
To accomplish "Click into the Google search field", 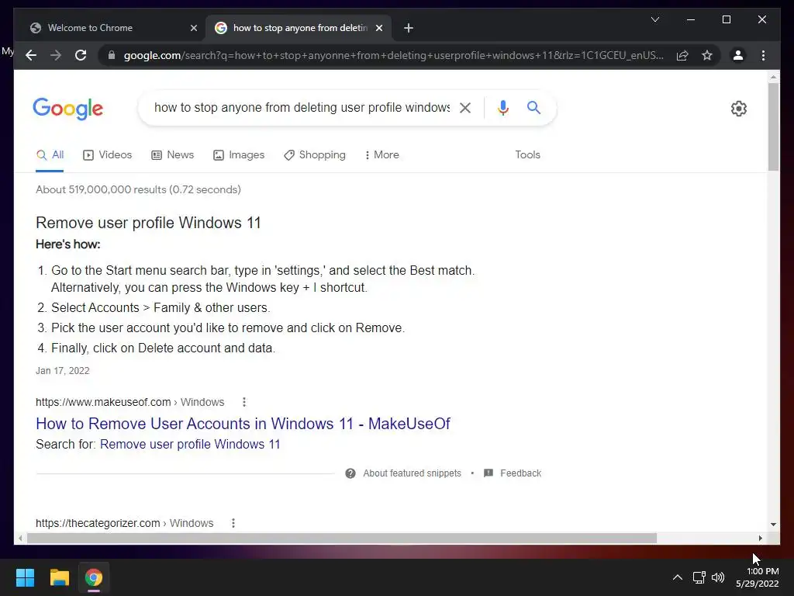I will [302, 107].
